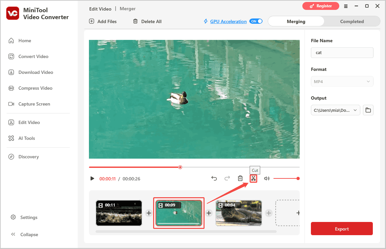Open the GPU Acceleration link
The image size is (386, 249).
click(x=228, y=21)
